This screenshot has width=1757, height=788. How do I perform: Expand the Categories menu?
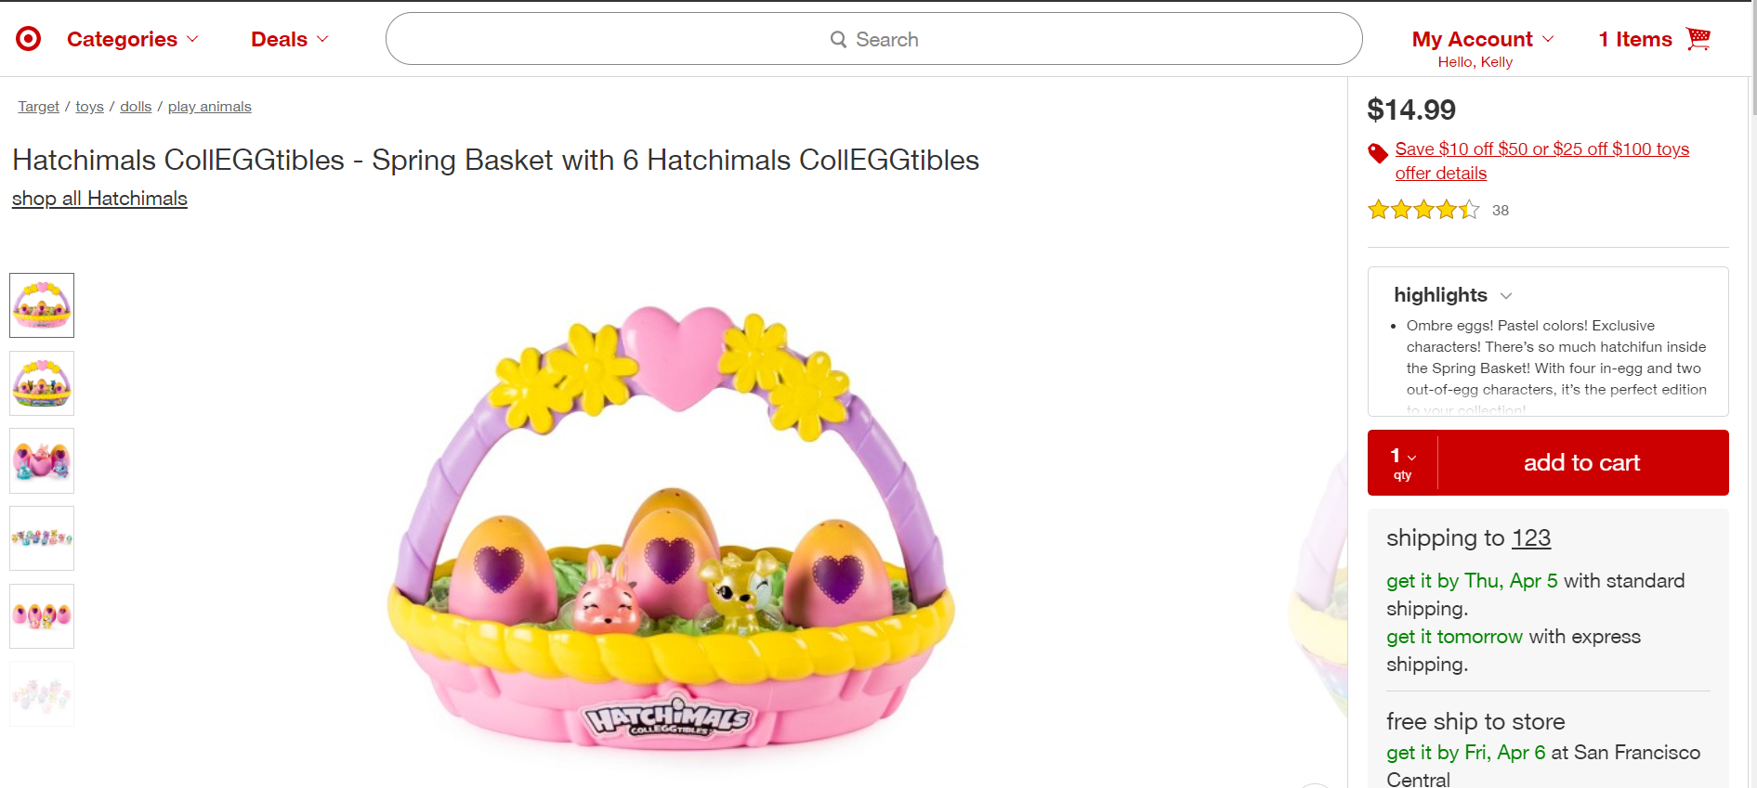132,39
